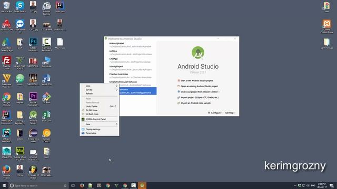The height and width of the screenshot is (189, 337).
Task: Focus the taskbar search box
Action: tap(38, 185)
